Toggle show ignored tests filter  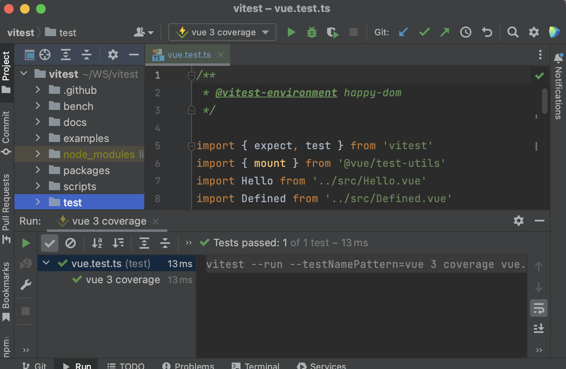(x=71, y=243)
